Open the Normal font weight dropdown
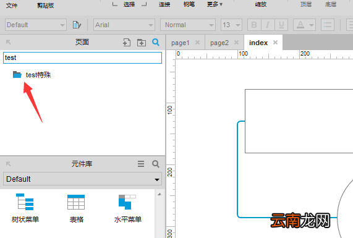353x238 pixels. [x=188, y=25]
